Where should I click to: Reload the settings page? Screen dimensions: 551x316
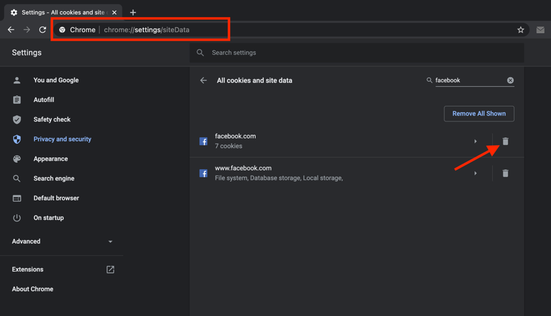[42, 30]
